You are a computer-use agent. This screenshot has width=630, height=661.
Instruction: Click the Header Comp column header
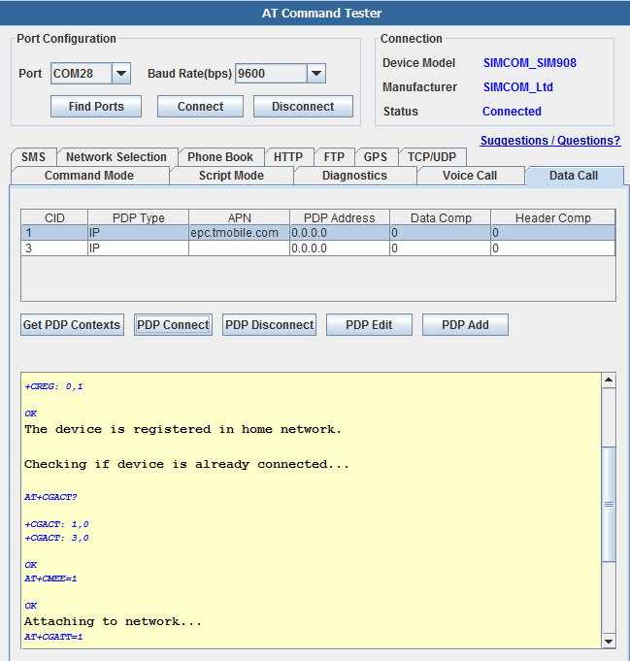pyautogui.click(x=553, y=218)
